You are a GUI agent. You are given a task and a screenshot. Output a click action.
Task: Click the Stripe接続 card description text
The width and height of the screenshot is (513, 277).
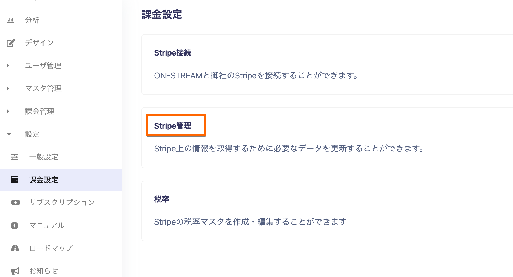pos(256,75)
